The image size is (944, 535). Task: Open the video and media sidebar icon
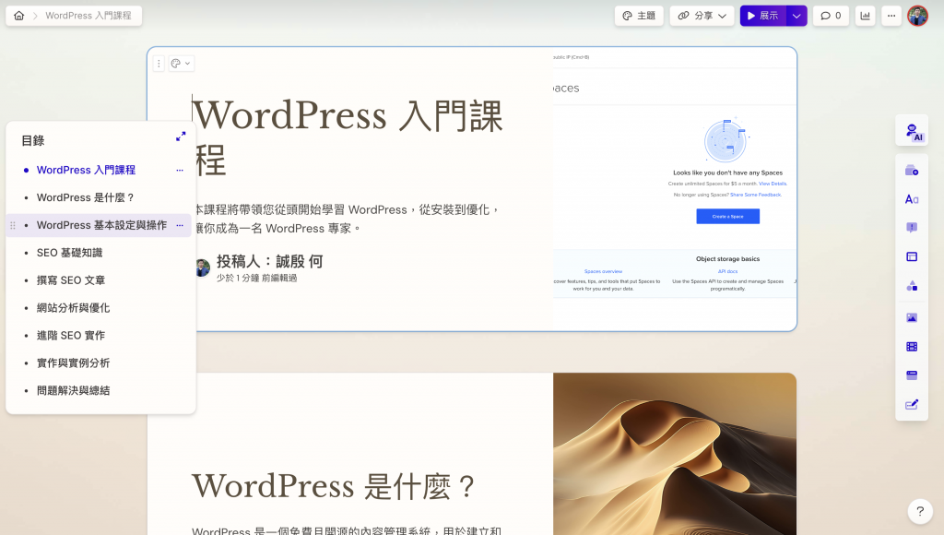click(912, 347)
